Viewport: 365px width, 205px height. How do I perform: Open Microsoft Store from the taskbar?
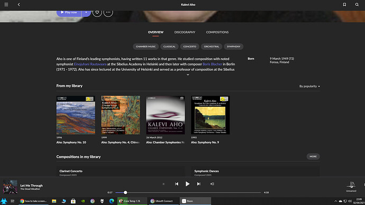point(73,201)
